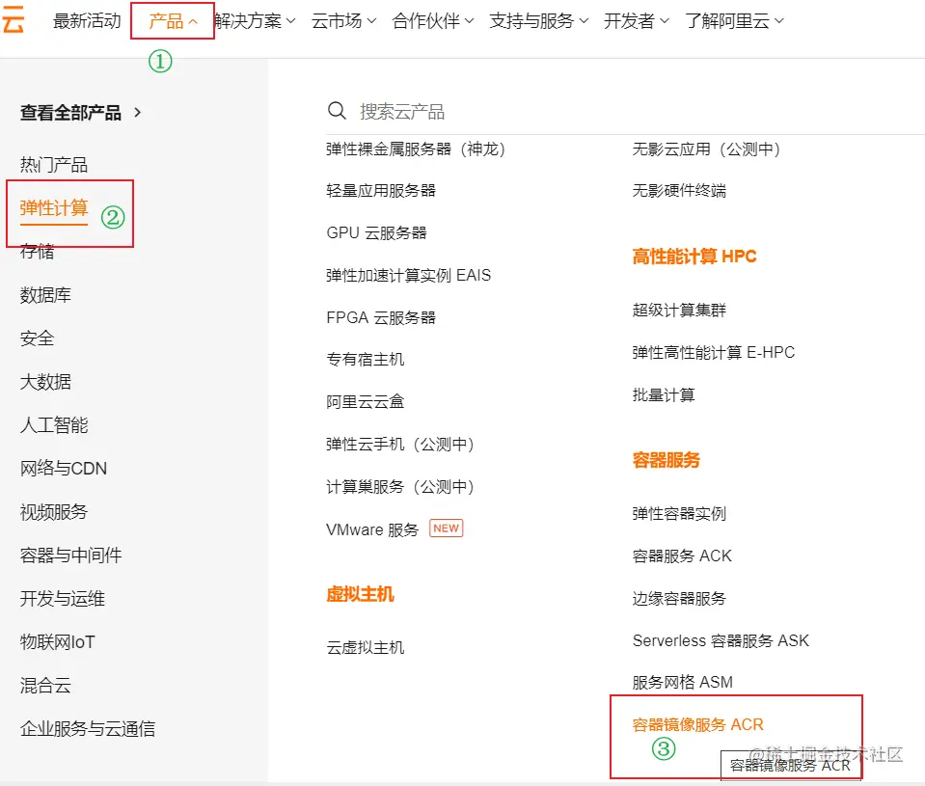Select the 混合云 category

tap(45, 685)
